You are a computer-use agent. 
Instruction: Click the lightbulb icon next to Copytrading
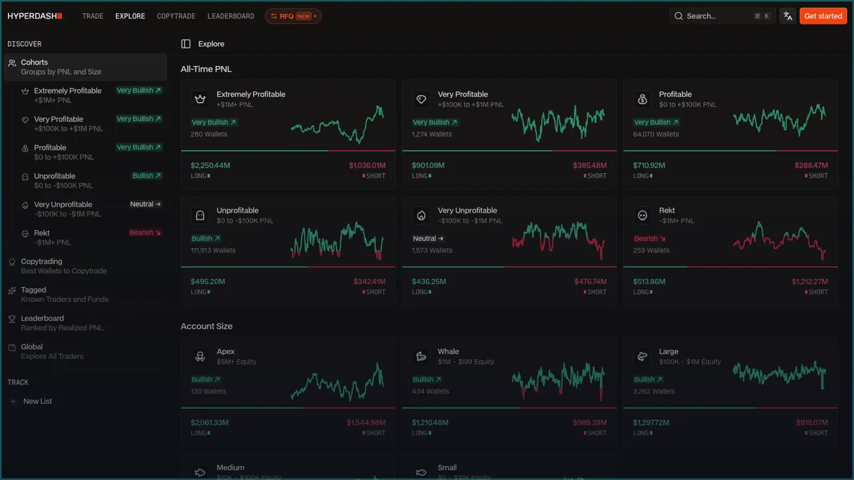[x=12, y=262]
